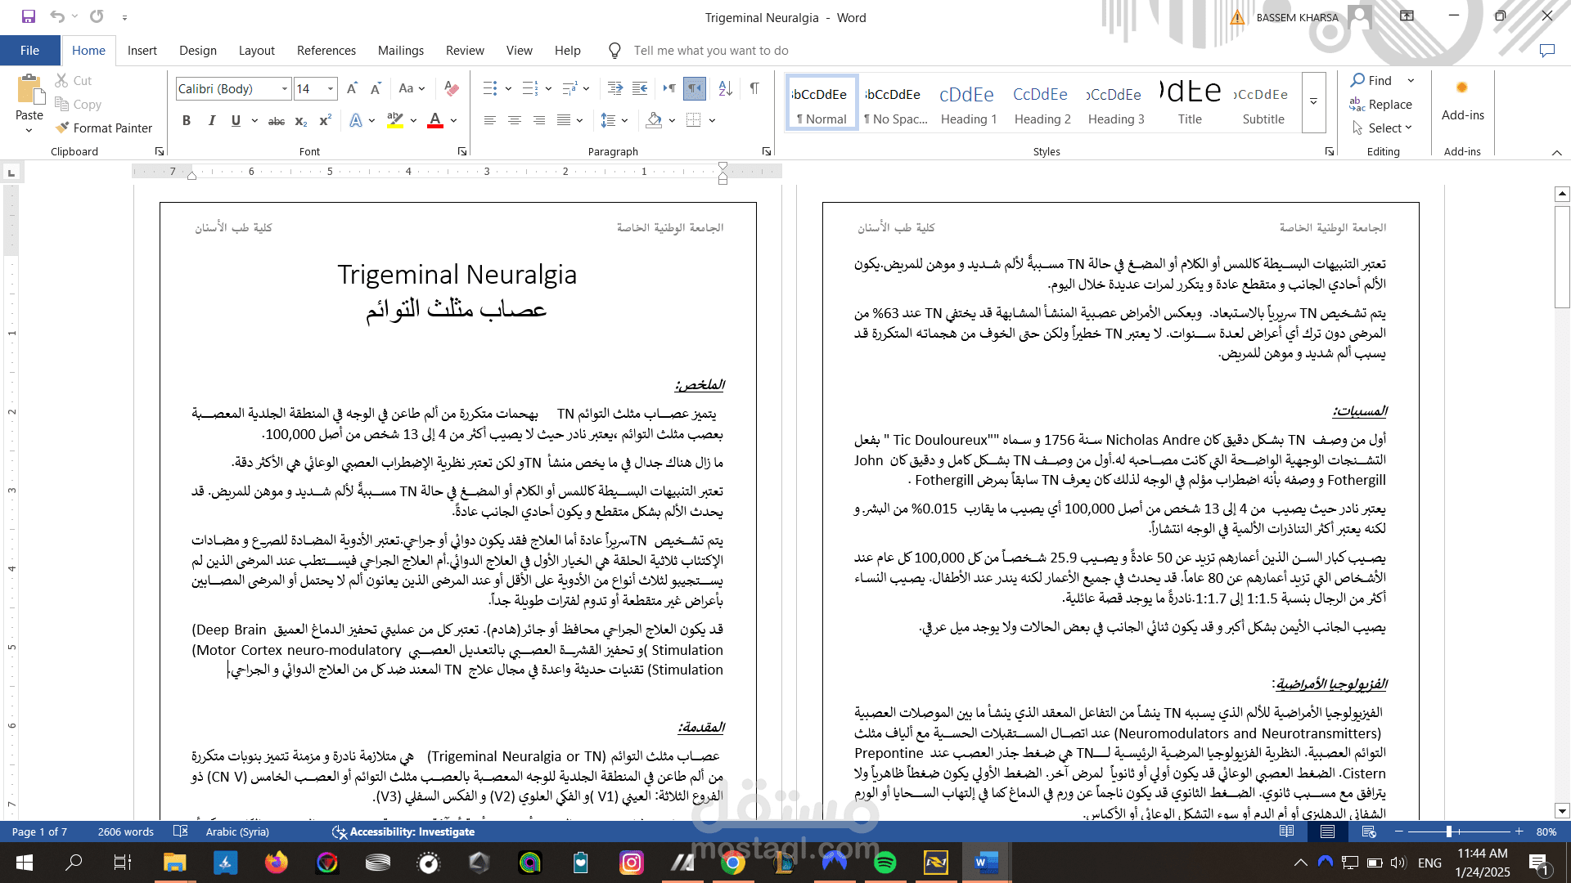1571x883 pixels.
Task: Click the Copy button
Action: (x=78, y=104)
